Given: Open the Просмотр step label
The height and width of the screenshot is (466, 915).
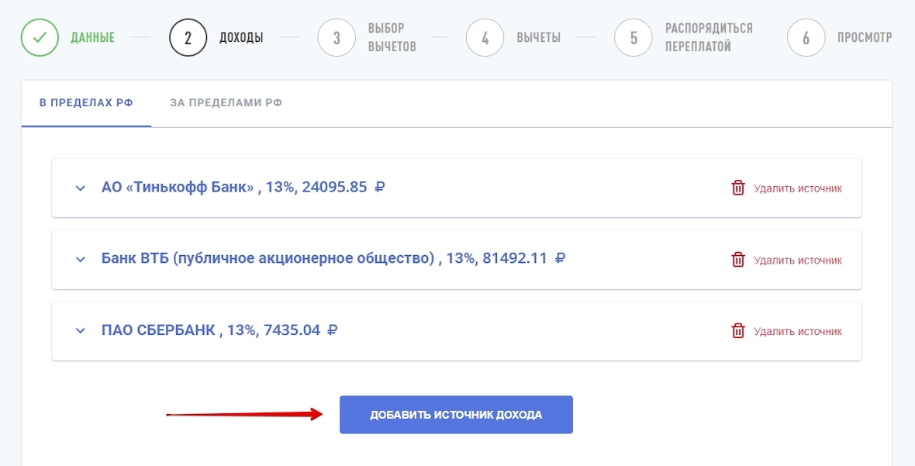Looking at the screenshot, I should [x=865, y=37].
